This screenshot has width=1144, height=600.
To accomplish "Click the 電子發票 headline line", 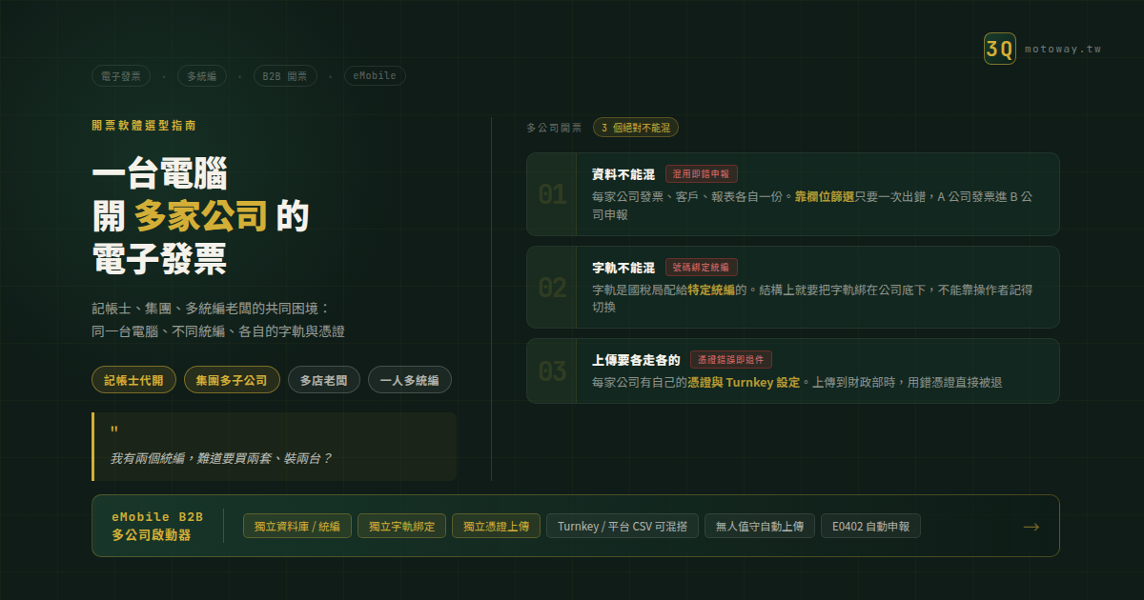I will pyautogui.click(x=159, y=258).
